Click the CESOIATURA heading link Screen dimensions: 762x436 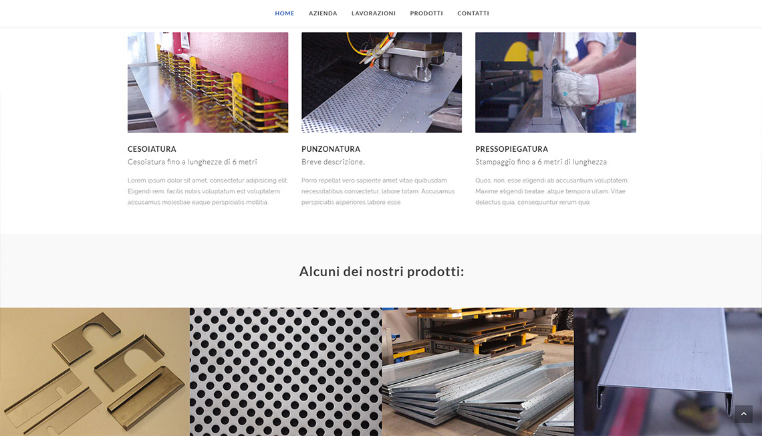pos(152,149)
